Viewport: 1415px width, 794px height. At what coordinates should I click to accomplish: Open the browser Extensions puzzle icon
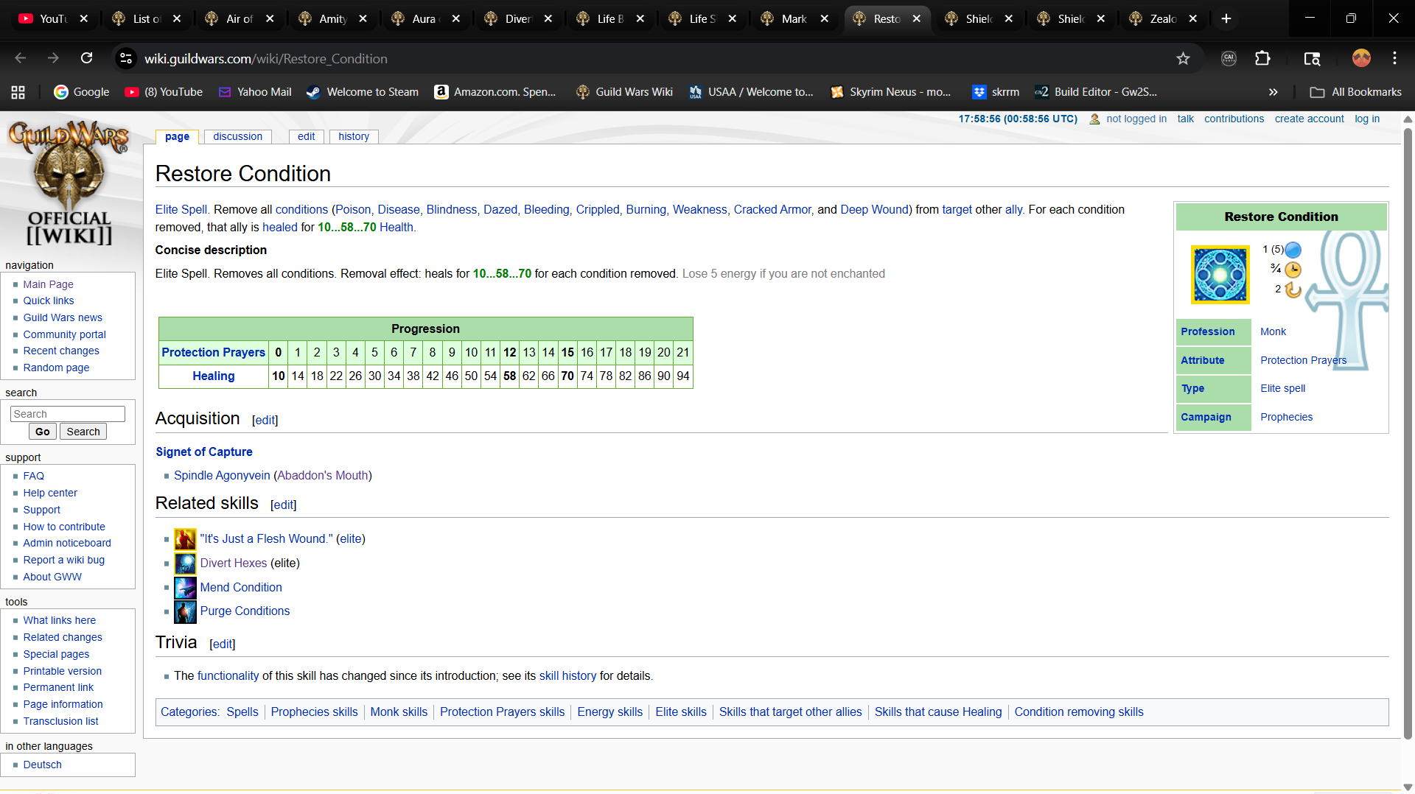pyautogui.click(x=1262, y=58)
